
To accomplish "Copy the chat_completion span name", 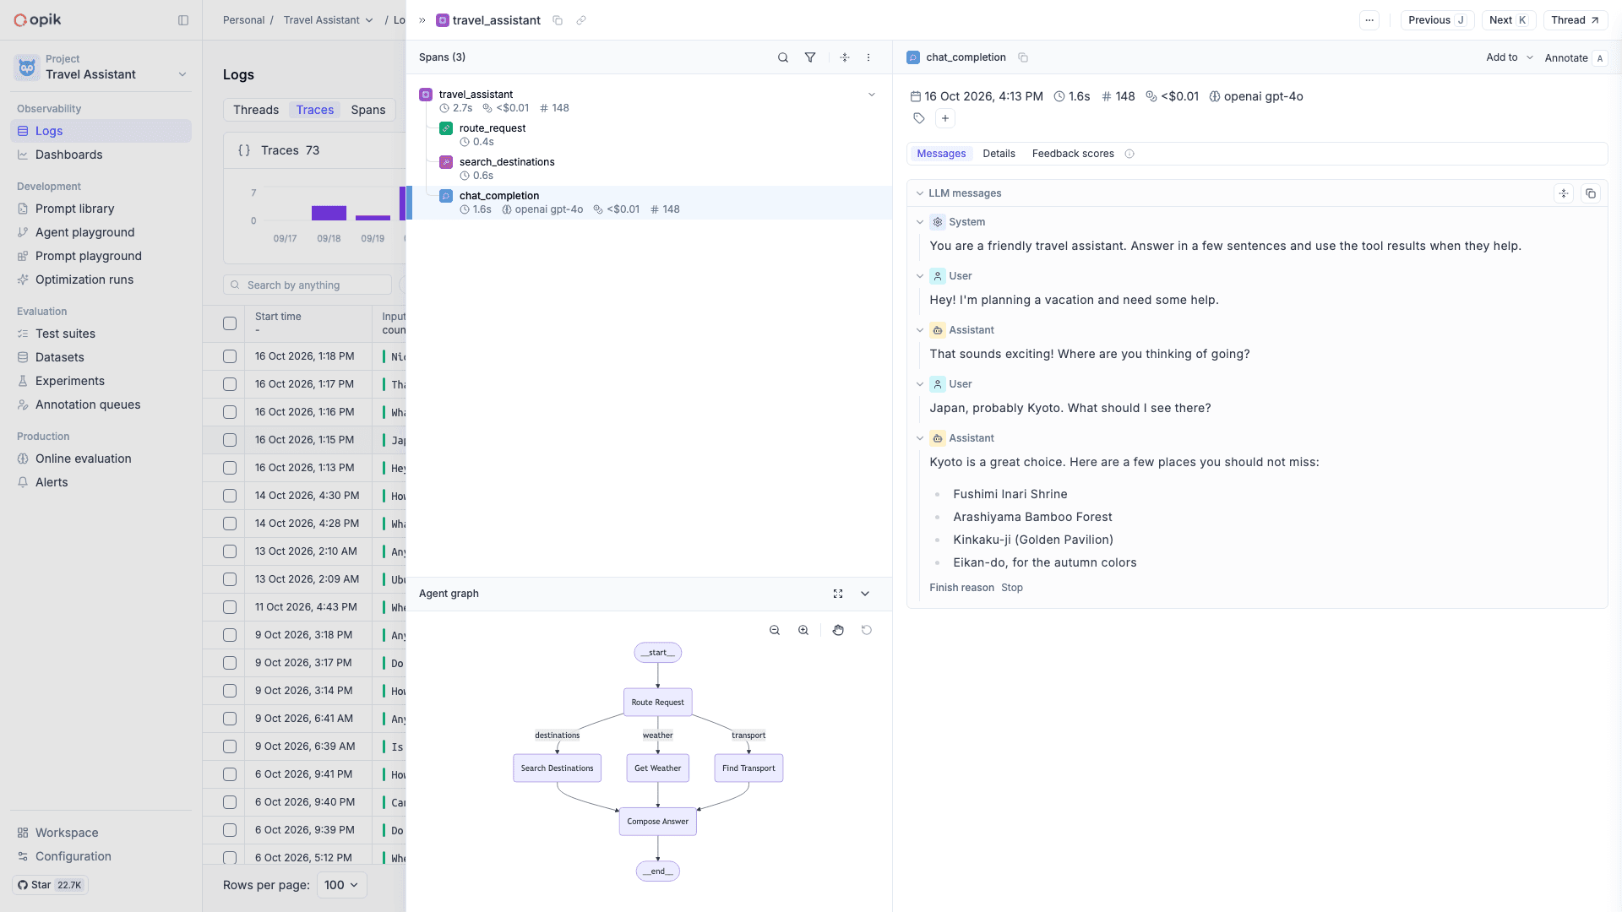I will pos(1023,57).
